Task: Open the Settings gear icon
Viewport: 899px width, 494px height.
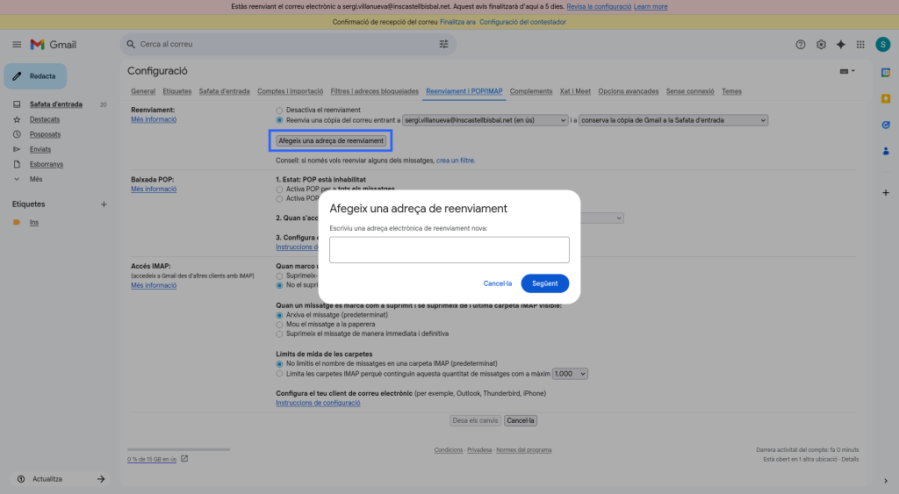Action: point(821,45)
